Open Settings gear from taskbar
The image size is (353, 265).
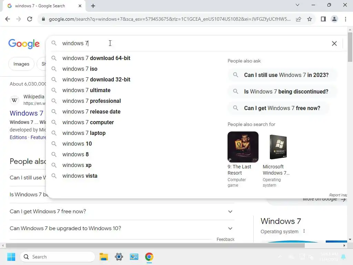tap(119, 257)
